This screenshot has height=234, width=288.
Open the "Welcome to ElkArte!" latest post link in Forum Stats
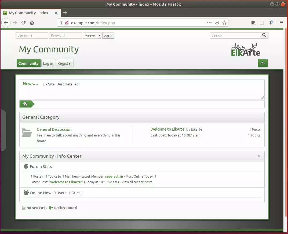pos(66,182)
